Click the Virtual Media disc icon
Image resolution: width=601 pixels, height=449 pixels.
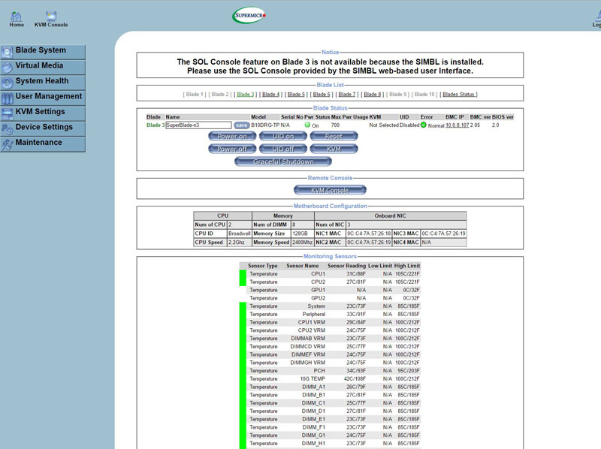(8, 66)
